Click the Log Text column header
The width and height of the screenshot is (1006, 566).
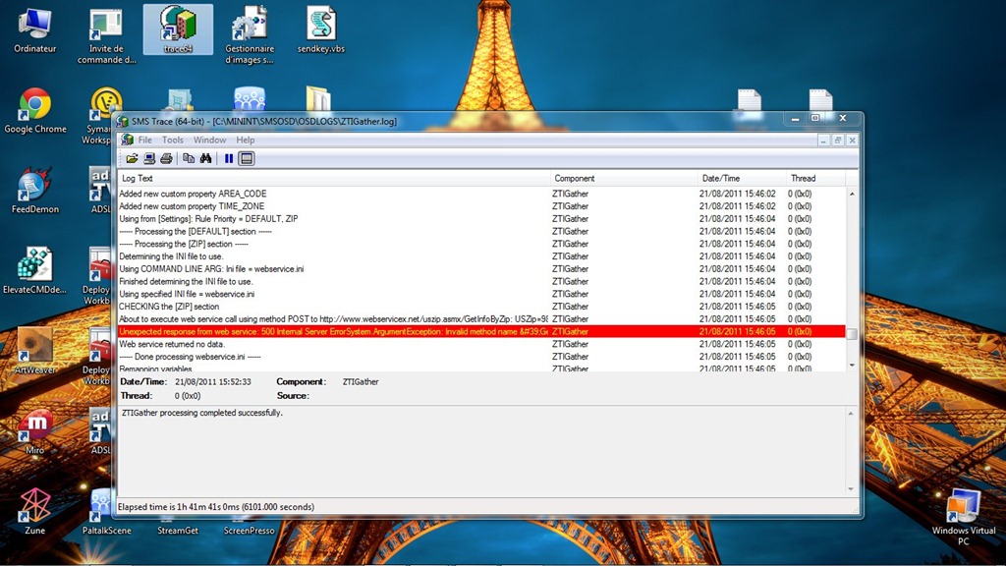[334, 179]
